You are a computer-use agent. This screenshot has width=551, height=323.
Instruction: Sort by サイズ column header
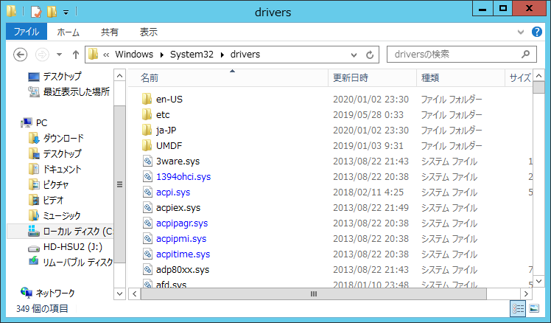coord(520,77)
